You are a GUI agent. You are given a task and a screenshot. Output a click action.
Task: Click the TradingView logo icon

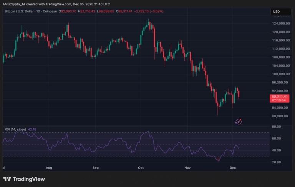point(7,179)
